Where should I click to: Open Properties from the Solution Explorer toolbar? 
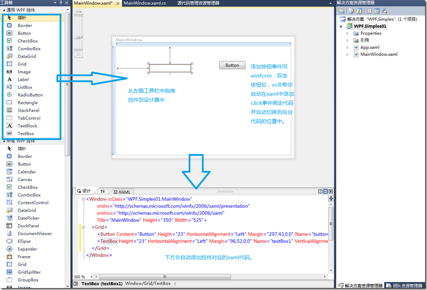coord(341,11)
